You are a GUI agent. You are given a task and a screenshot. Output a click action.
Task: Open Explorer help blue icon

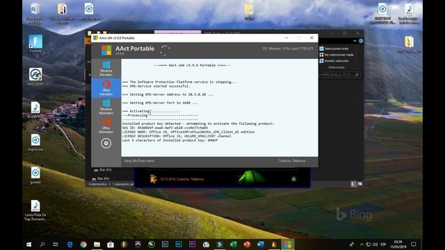361,41
